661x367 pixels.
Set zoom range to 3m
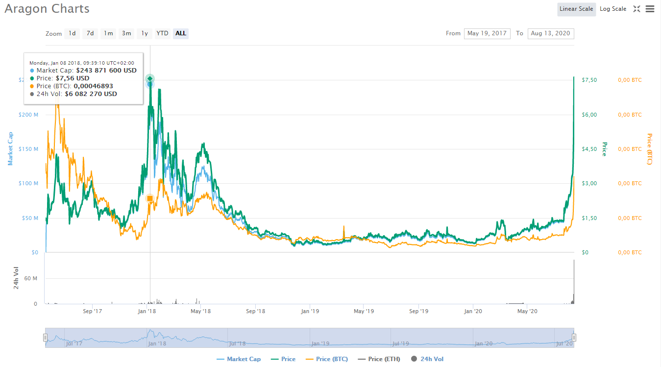click(126, 33)
